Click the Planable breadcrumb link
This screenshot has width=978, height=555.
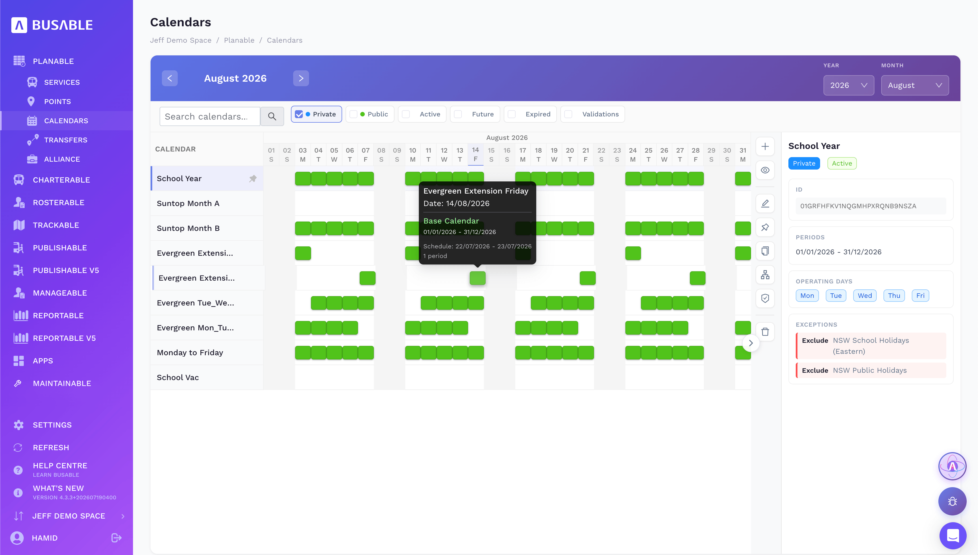click(239, 40)
